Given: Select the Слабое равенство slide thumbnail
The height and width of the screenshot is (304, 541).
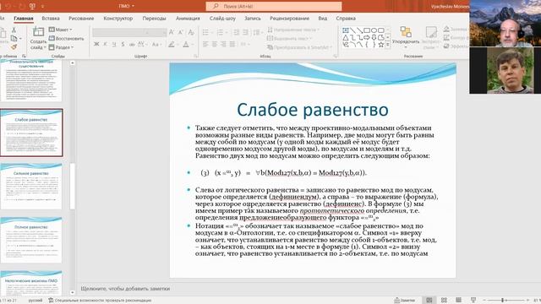Looking at the screenshot, I should (31, 133).
